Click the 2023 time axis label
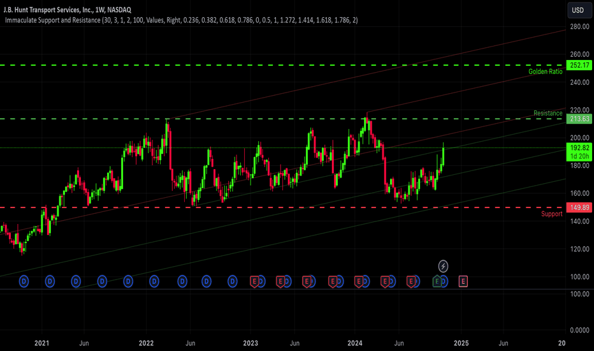 click(x=250, y=343)
